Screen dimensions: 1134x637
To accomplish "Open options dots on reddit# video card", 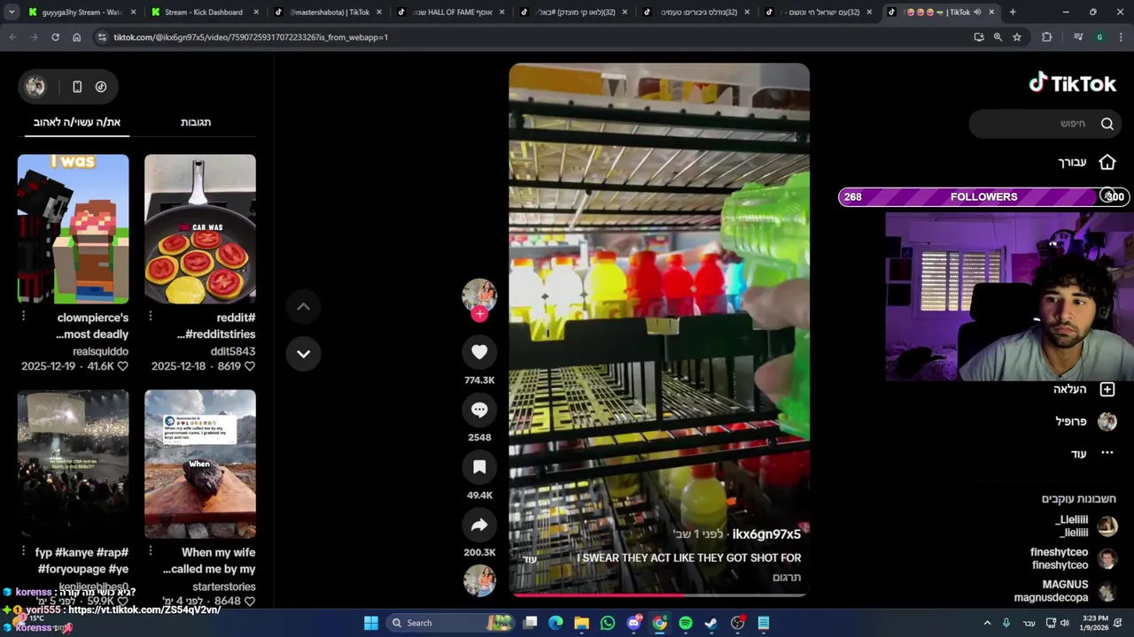I will point(151,316).
